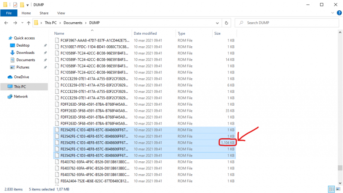Viewport: 343px width, 193px height.
Task: Select the FE3542FE file sized 1.104 KB
Action: [144, 143]
